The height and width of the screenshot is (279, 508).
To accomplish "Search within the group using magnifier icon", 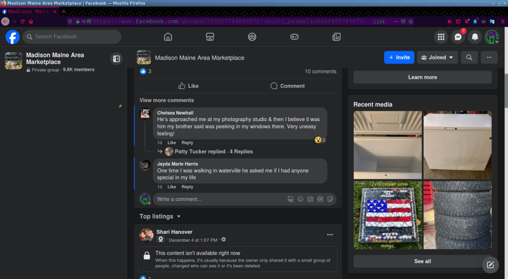I will (x=469, y=58).
